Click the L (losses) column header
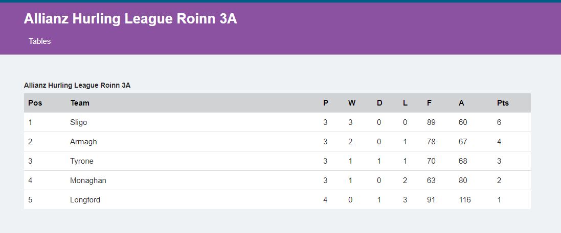561x233 pixels. click(x=405, y=103)
